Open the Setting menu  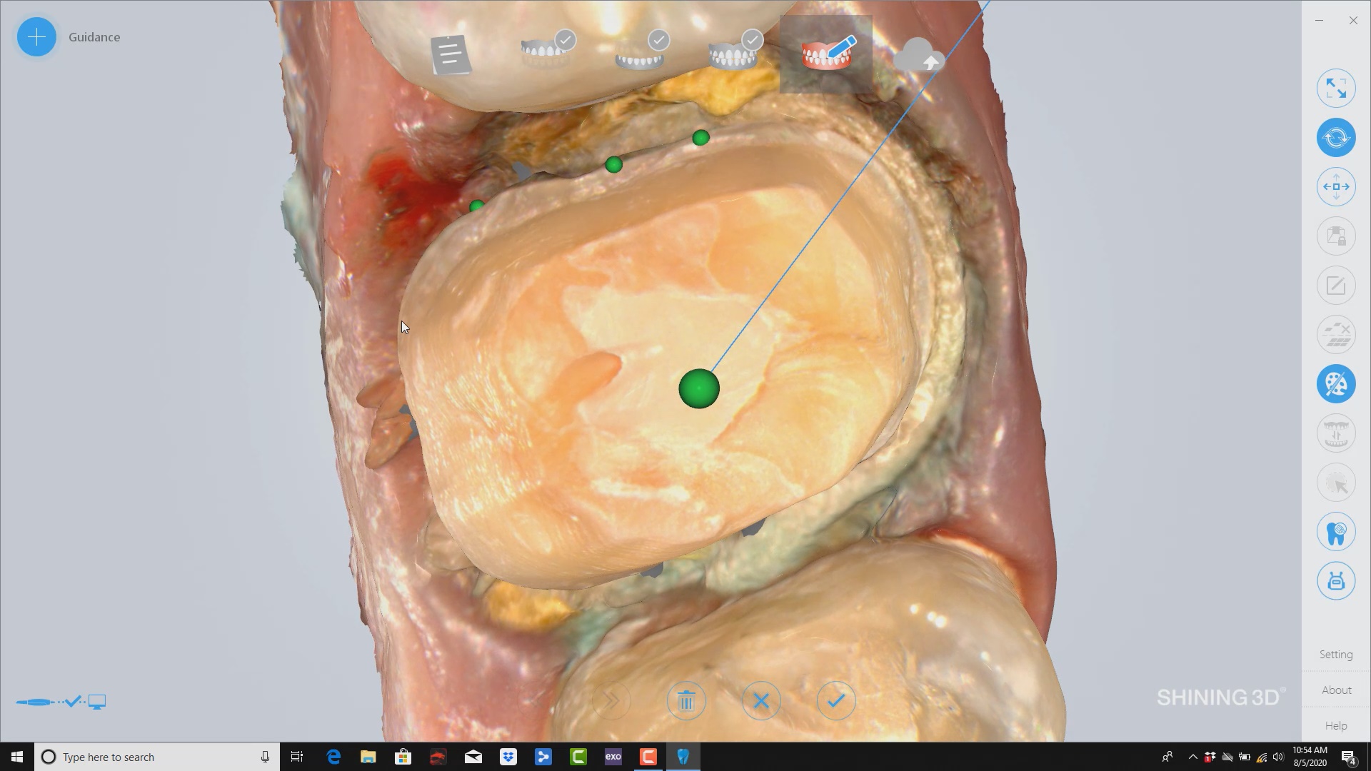pyautogui.click(x=1335, y=655)
